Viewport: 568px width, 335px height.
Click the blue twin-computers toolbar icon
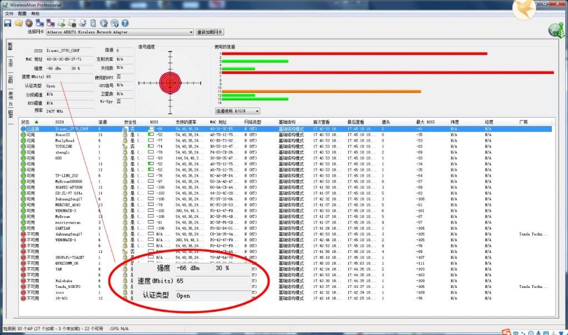click(x=40, y=23)
